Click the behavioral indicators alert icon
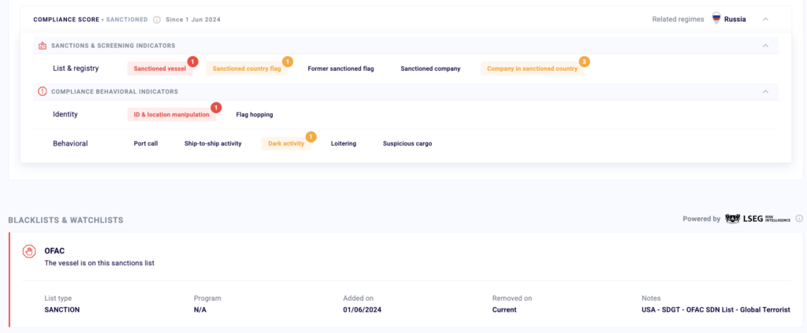807x333 pixels. [x=43, y=91]
